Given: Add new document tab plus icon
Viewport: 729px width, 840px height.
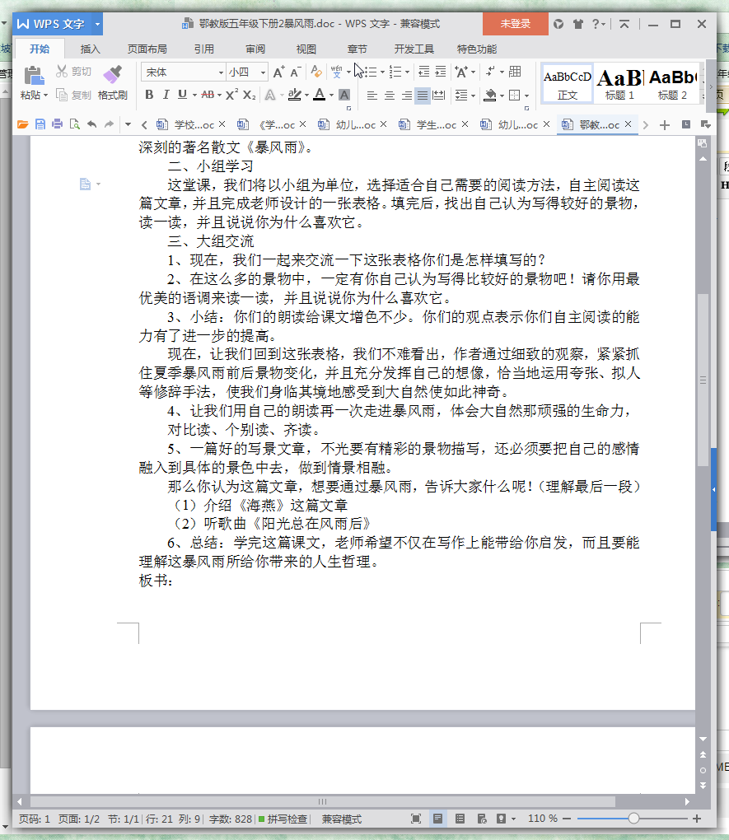Looking at the screenshot, I should click(x=665, y=125).
